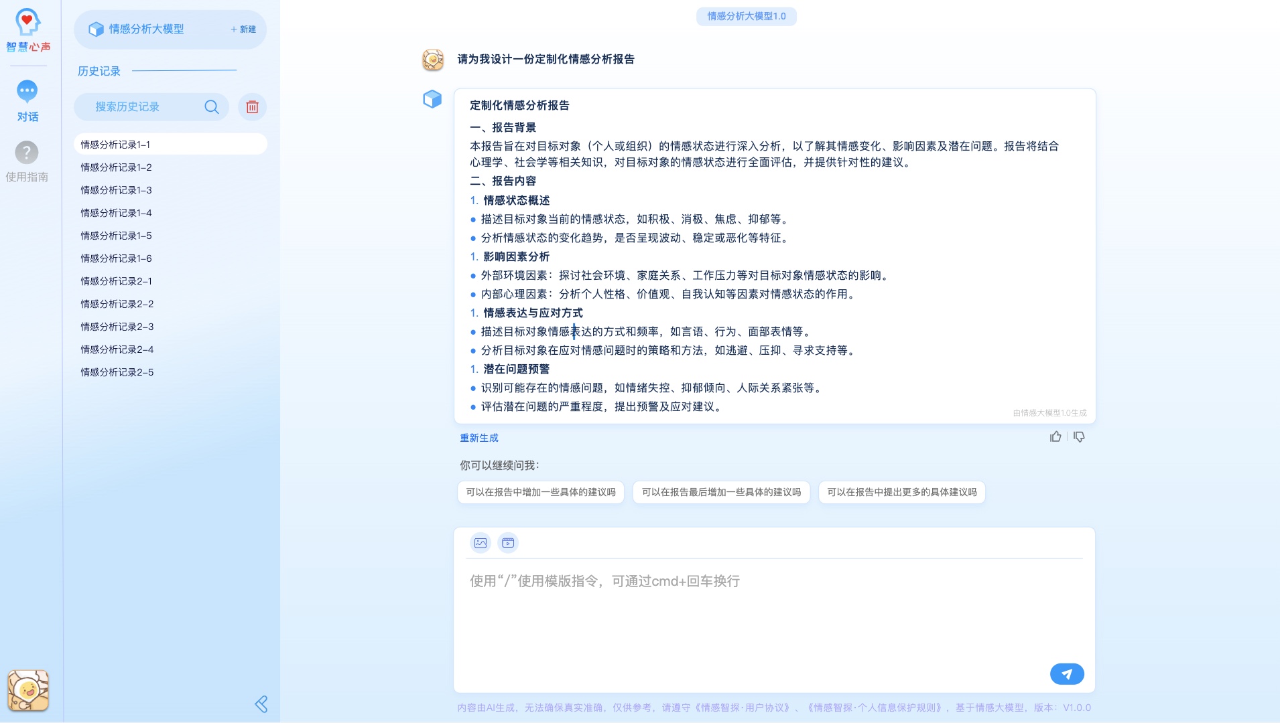Image resolution: width=1280 pixels, height=723 pixels.
Task: Attach a video using the media icon
Action: click(508, 543)
